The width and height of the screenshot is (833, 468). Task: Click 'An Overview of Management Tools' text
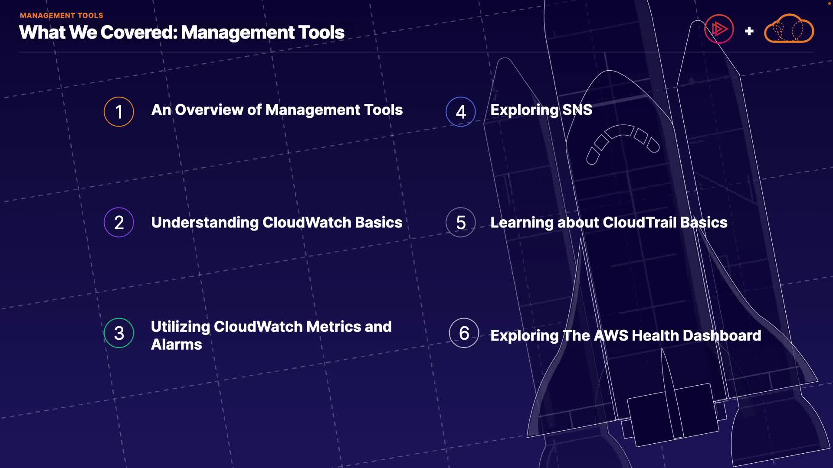[x=277, y=110]
